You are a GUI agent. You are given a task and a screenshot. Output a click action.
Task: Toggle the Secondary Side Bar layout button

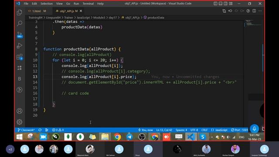click(225, 3)
